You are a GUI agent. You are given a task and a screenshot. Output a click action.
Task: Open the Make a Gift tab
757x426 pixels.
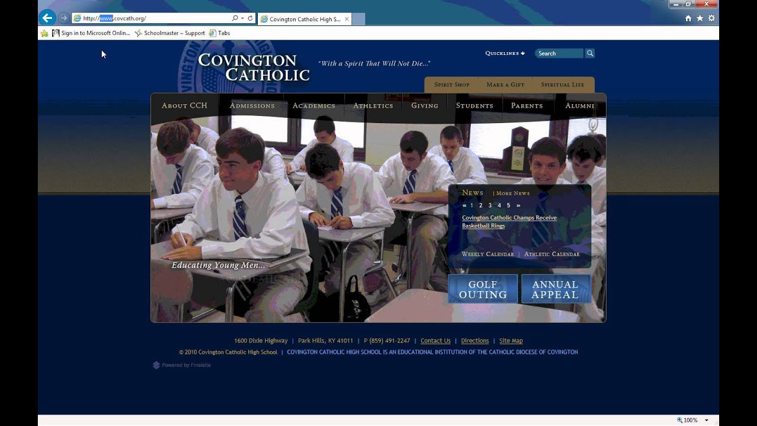pos(506,85)
